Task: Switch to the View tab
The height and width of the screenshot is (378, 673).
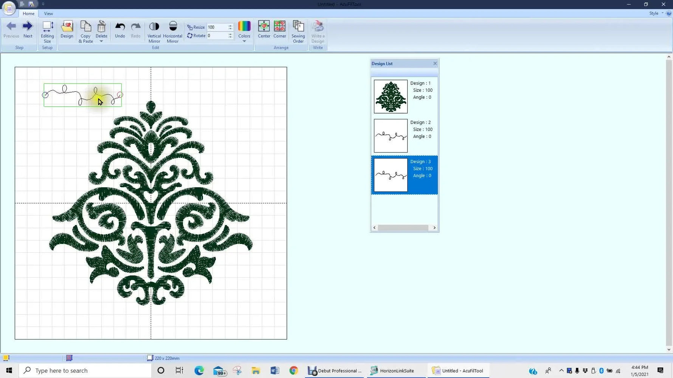Action: point(48,14)
